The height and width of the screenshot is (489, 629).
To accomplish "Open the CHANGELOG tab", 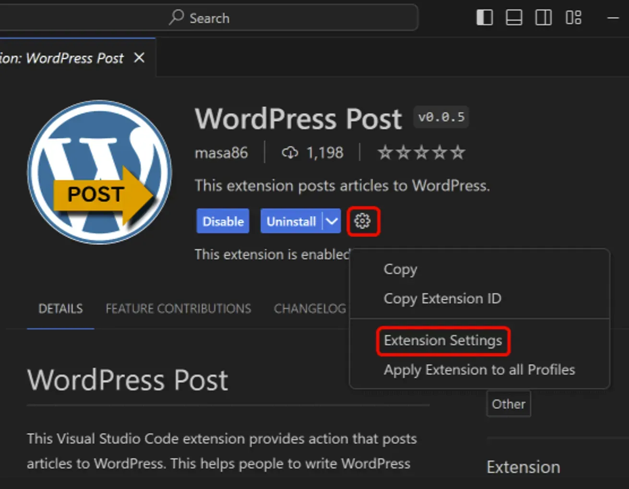I will click(310, 309).
